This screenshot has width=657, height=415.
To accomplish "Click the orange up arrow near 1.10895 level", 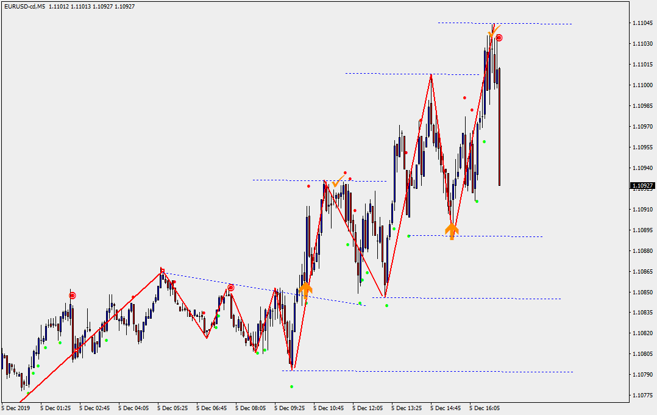I will (451, 231).
